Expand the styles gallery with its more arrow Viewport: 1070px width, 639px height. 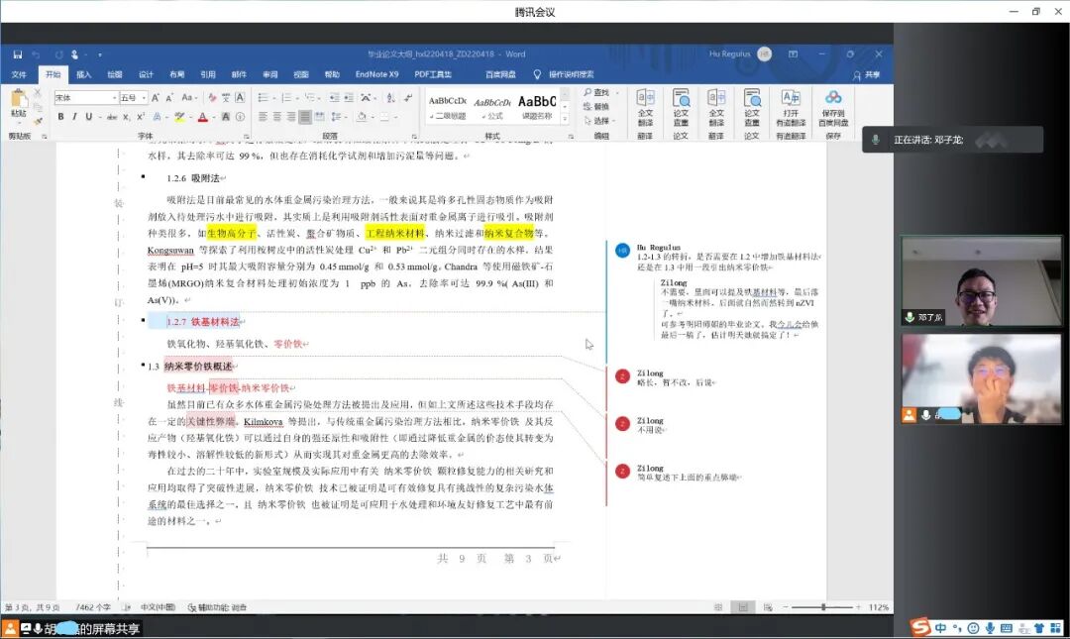(565, 119)
